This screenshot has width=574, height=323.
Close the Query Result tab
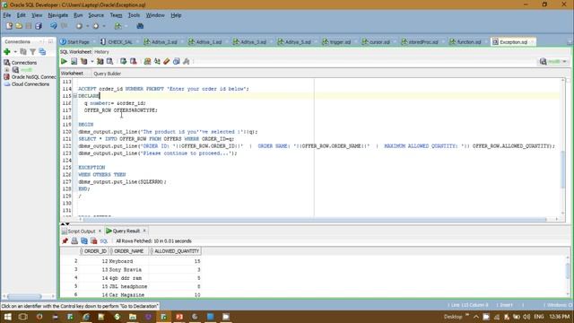click(x=144, y=231)
